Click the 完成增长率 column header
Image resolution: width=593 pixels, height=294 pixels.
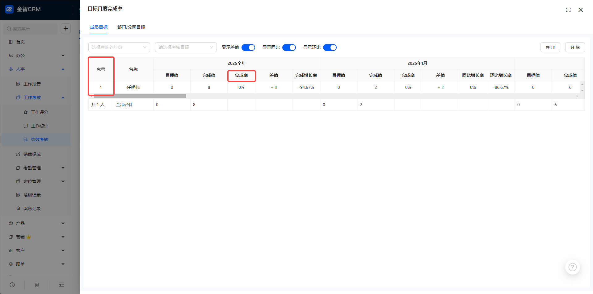pyautogui.click(x=306, y=75)
